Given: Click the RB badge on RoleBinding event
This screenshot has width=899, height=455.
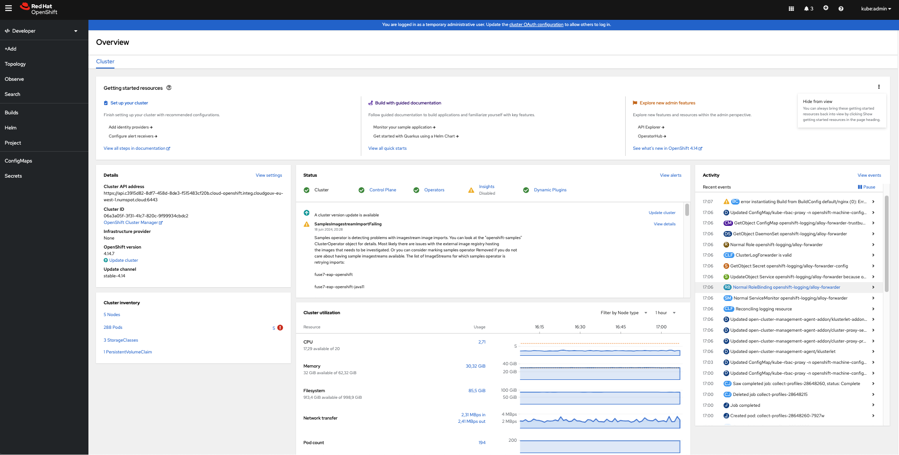Looking at the screenshot, I should coord(727,287).
